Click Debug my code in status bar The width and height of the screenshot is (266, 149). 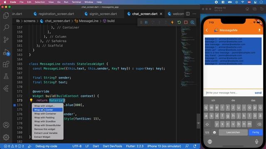point(46,146)
